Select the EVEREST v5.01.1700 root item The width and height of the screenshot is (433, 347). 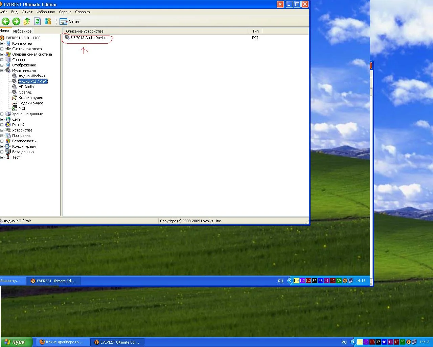(x=23, y=38)
